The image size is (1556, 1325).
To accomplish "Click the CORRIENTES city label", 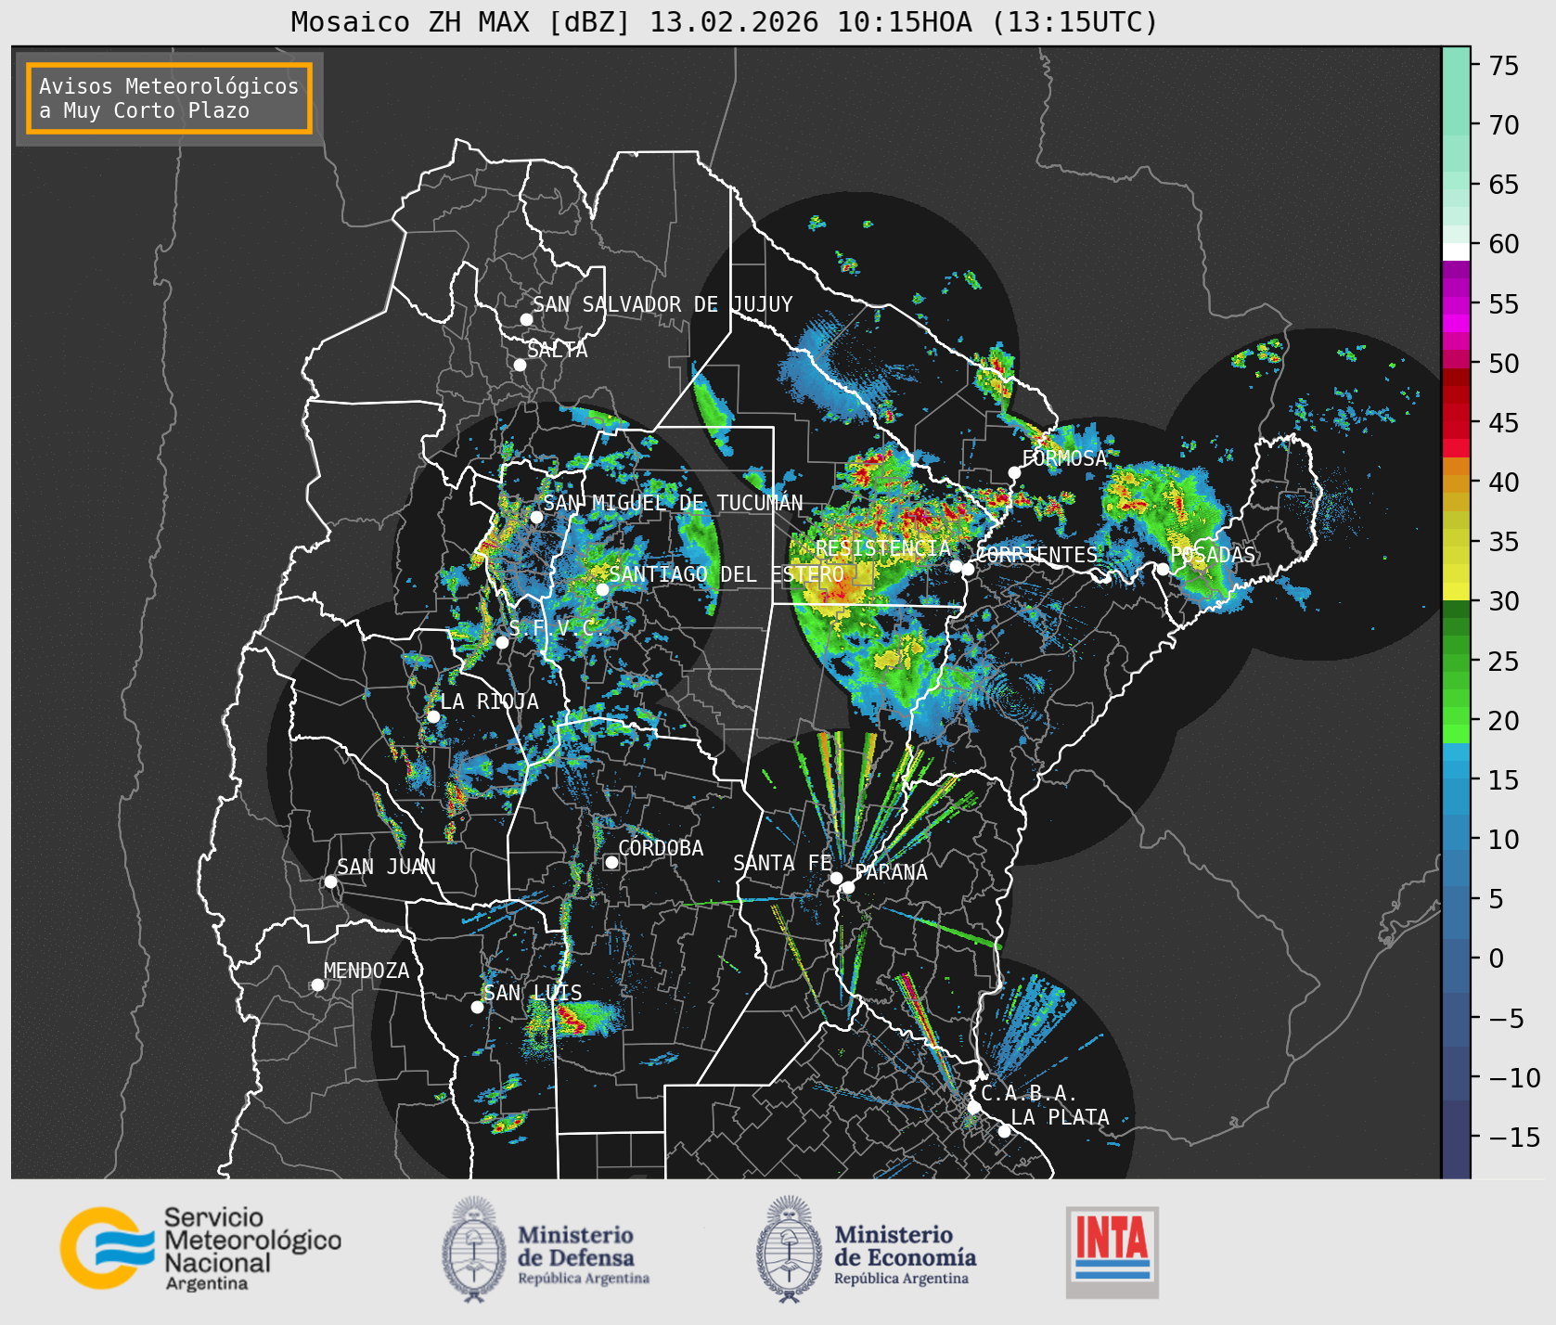I will [x=1036, y=555].
